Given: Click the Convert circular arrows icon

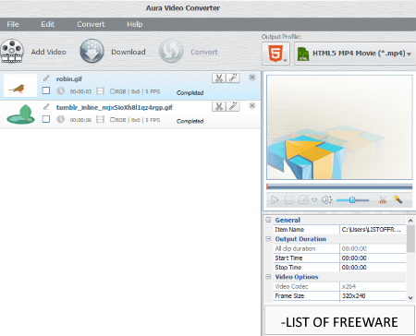Looking at the screenshot, I should [x=171, y=51].
